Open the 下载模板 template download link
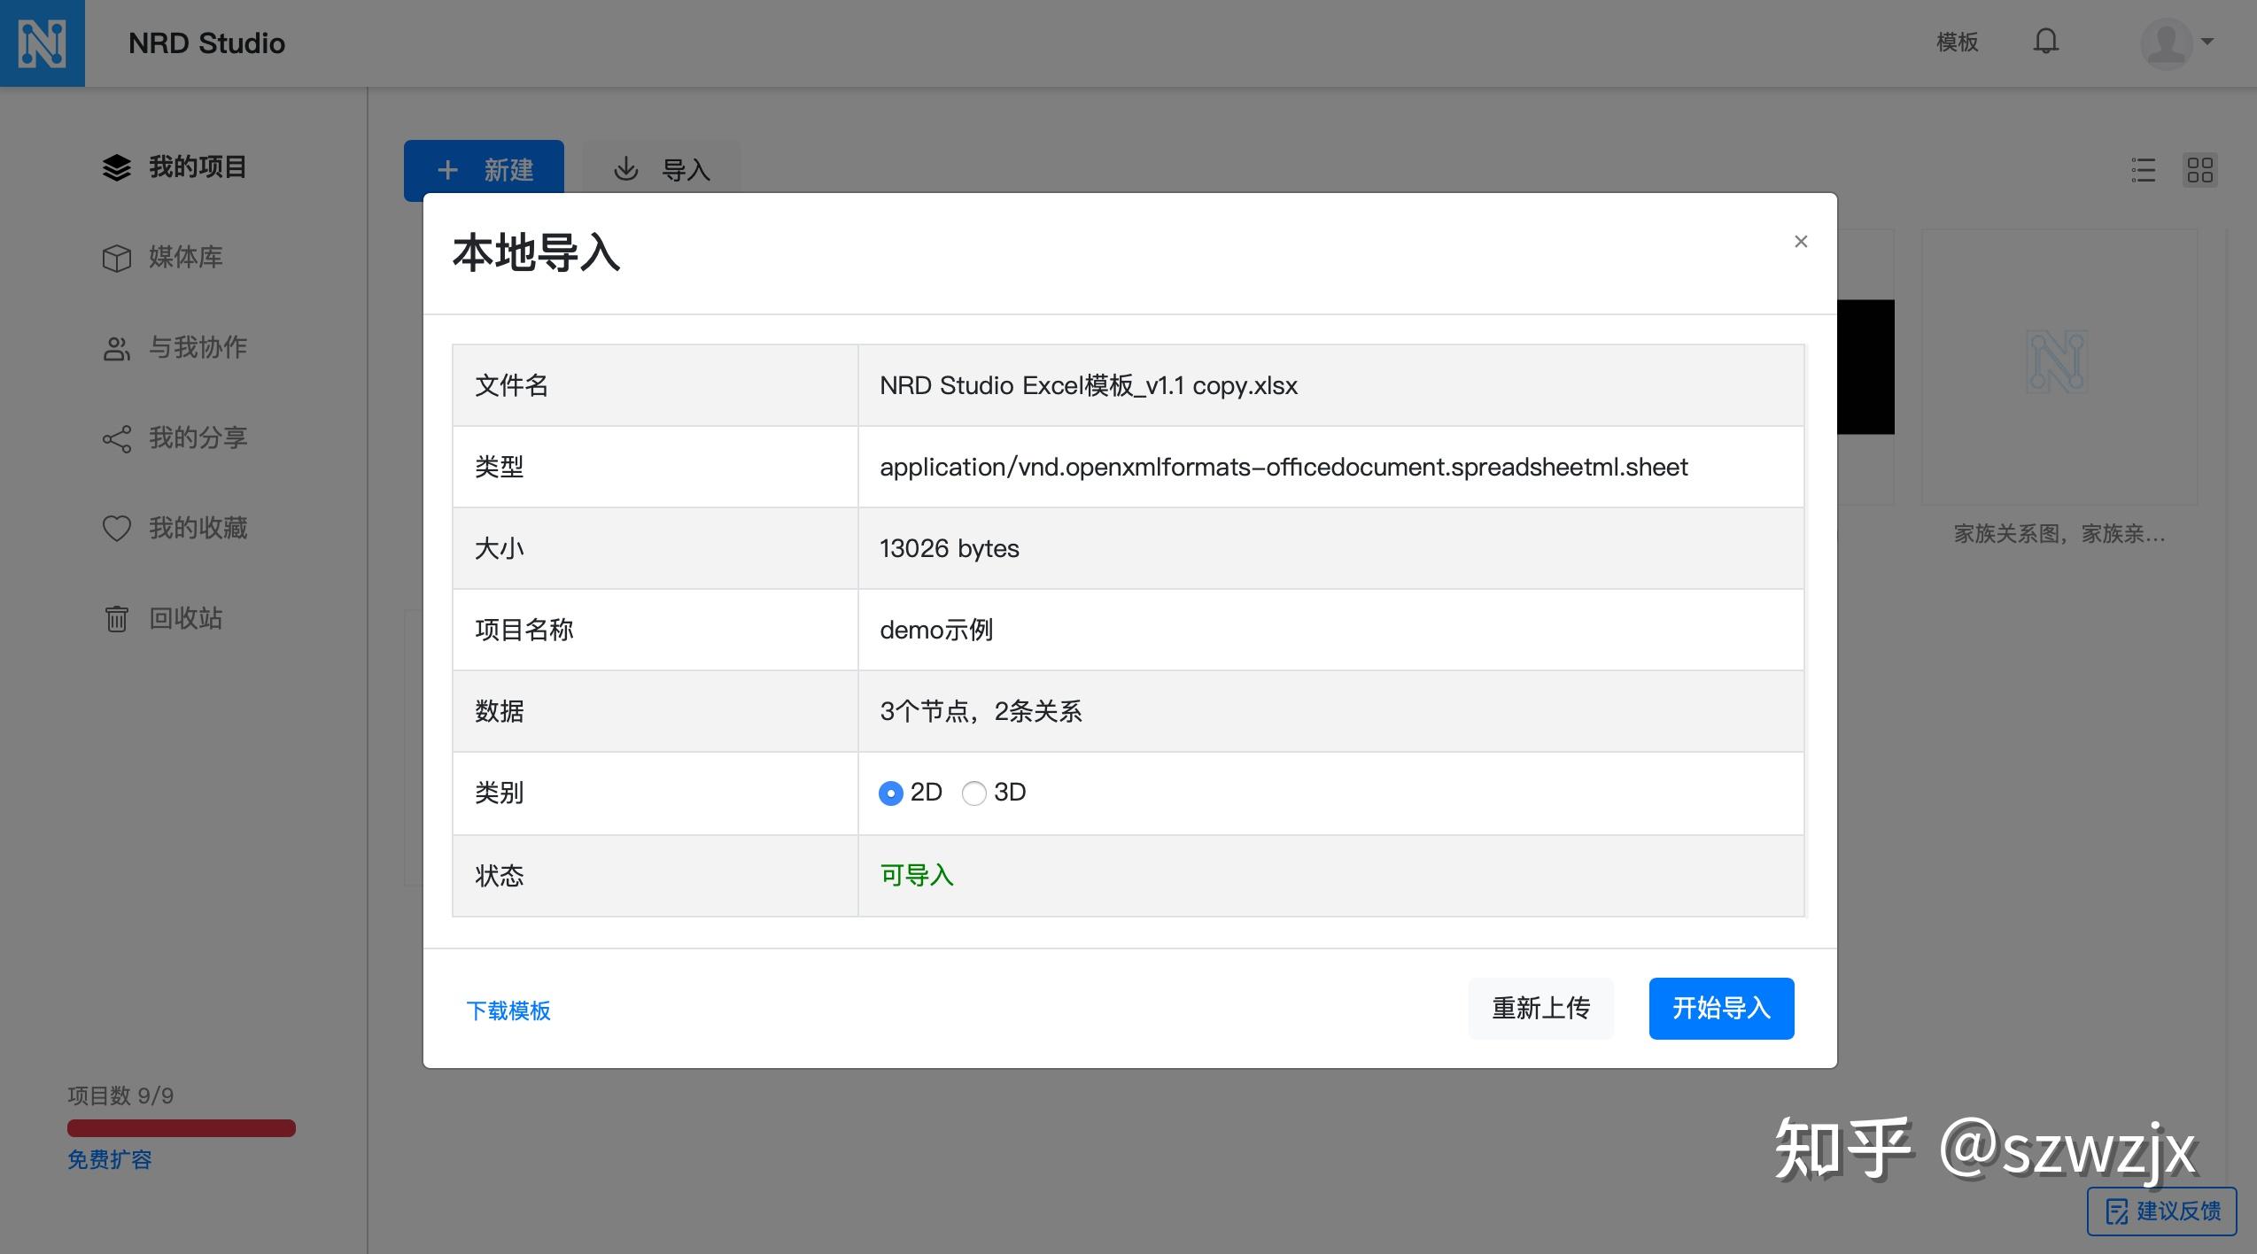The height and width of the screenshot is (1254, 2257). [509, 1010]
